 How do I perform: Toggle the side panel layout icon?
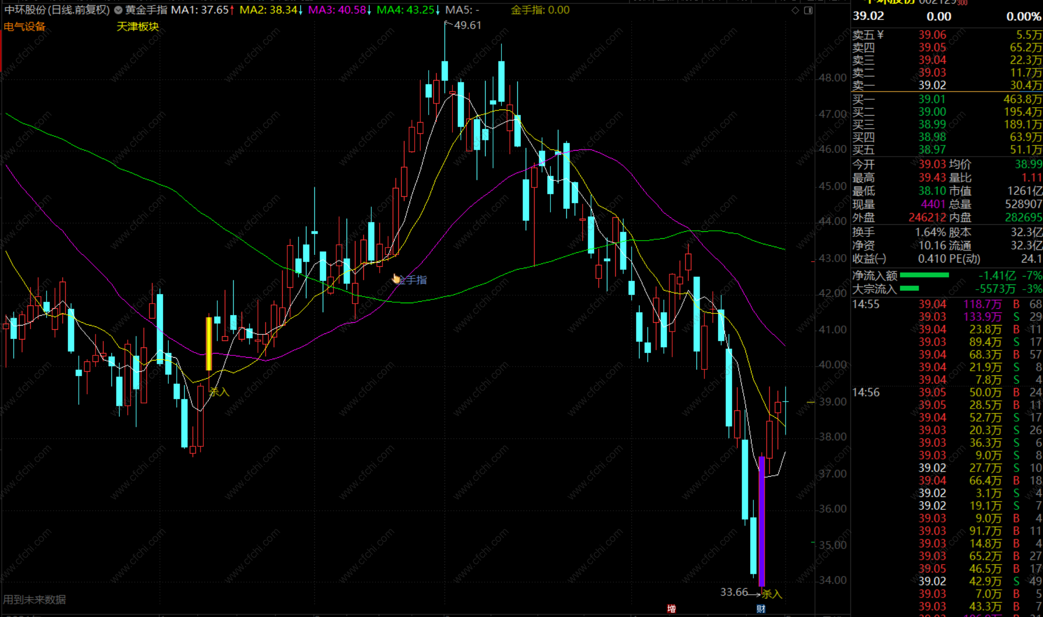click(808, 10)
